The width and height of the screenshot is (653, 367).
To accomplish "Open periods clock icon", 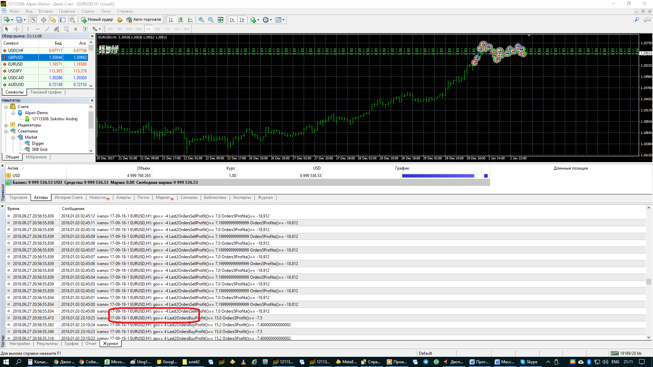I will tap(266, 20).
